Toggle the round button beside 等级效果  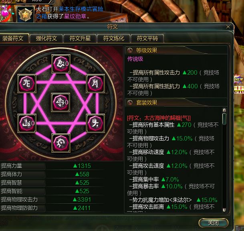(x=130, y=50)
